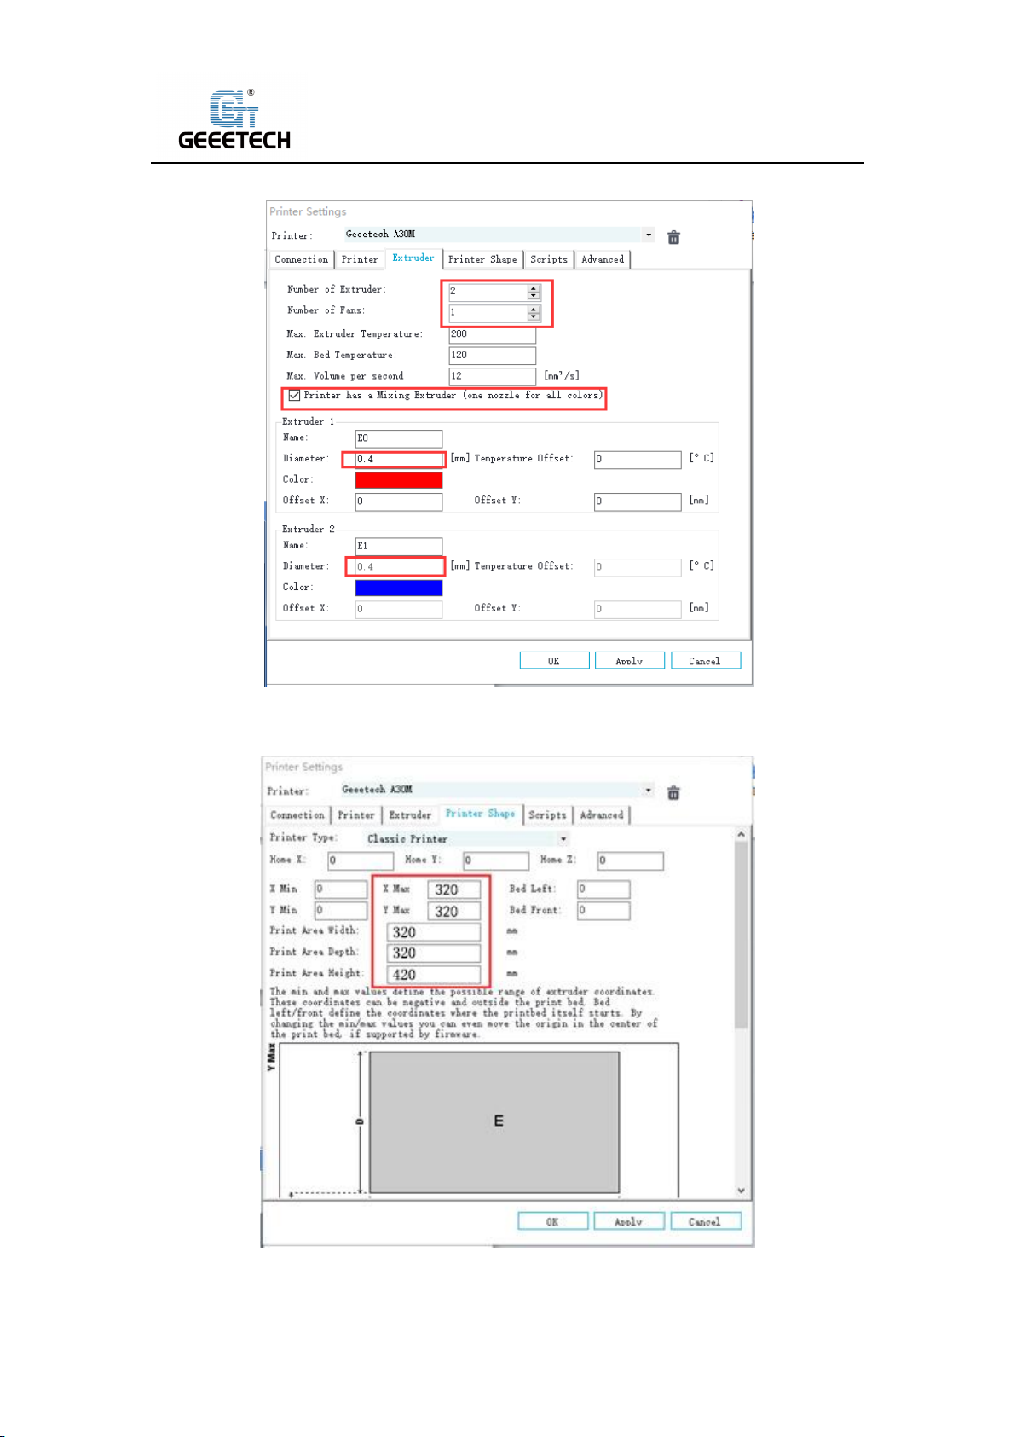Open the Scripts tab in the Printer Shape dialog
The width and height of the screenshot is (1016, 1437).
547,815
